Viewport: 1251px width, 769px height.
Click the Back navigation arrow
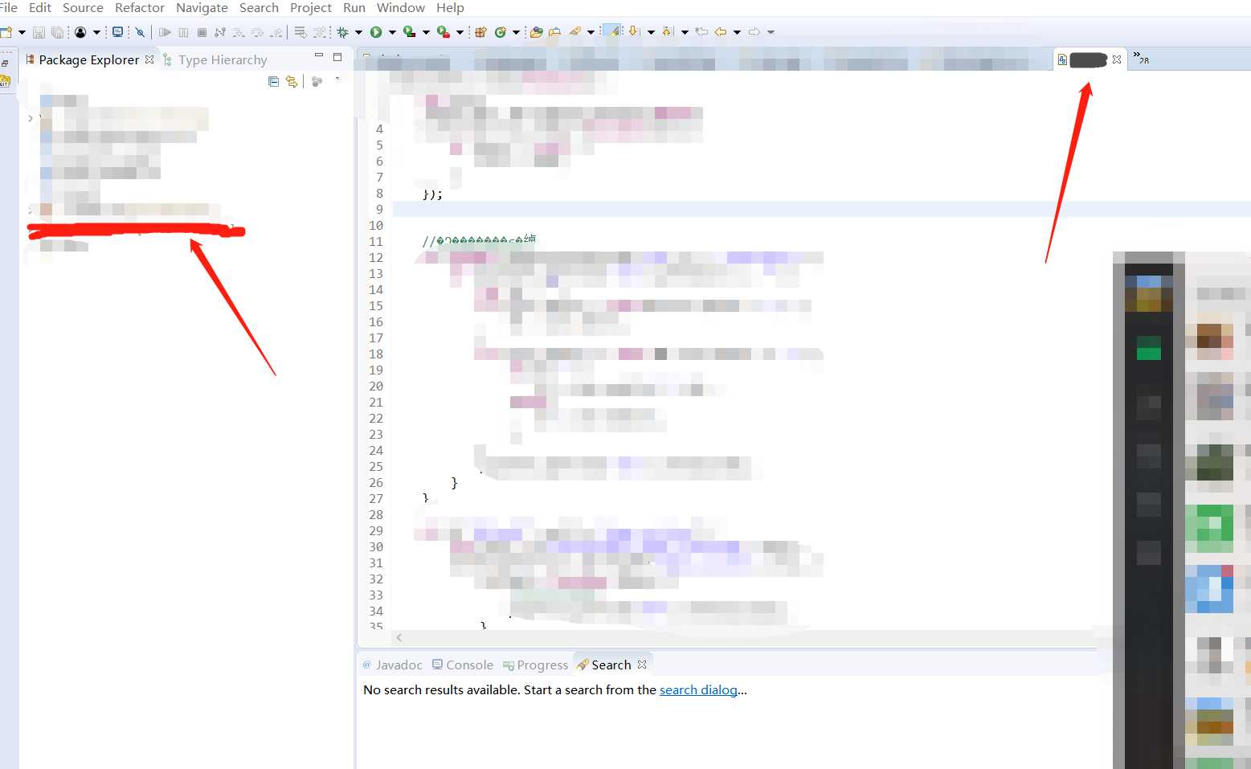(x=721, y=32)
